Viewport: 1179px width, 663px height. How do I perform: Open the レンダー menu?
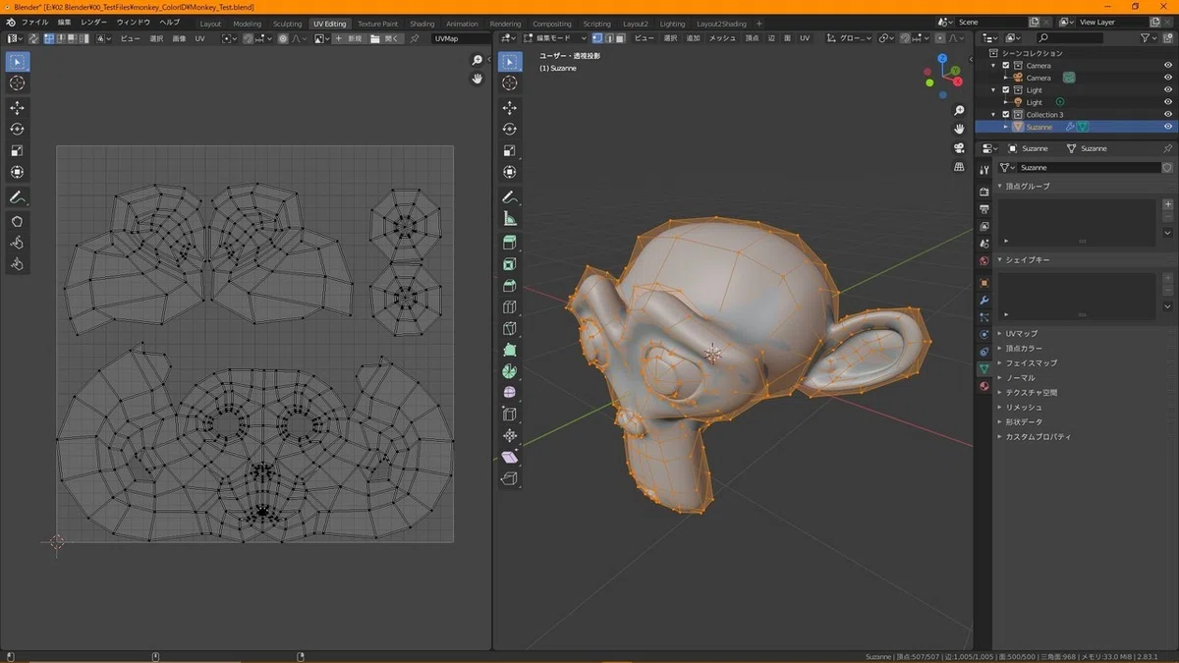94,22
